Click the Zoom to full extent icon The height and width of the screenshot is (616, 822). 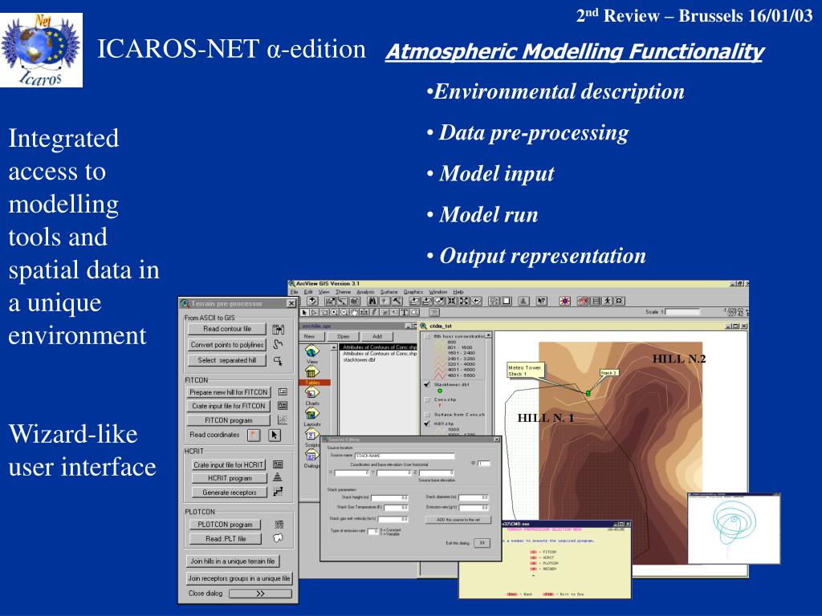coord(415,301)
